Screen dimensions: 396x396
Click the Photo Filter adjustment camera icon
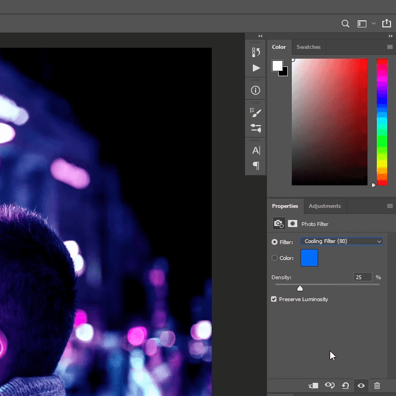coord(279,224)
